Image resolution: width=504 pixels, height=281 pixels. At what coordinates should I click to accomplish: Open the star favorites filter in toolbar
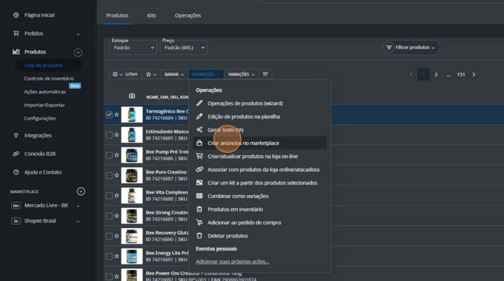click(151, 74)
